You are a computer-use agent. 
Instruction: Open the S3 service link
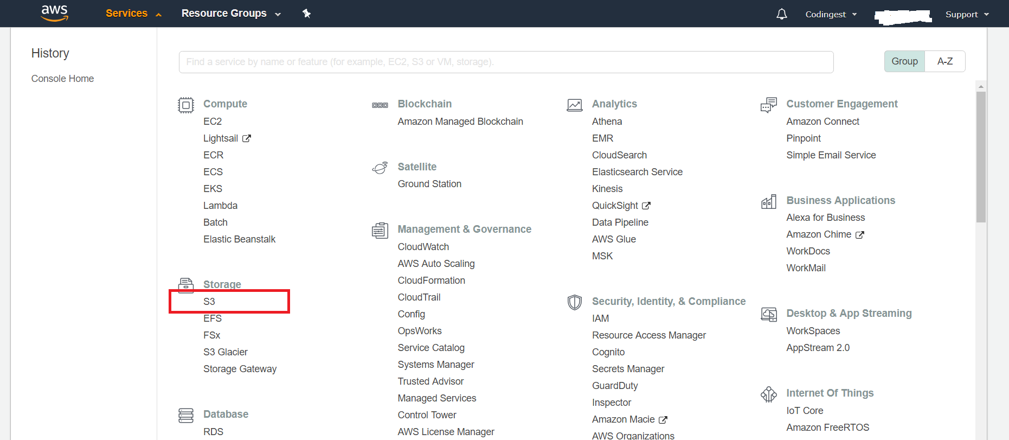(209, 302)
